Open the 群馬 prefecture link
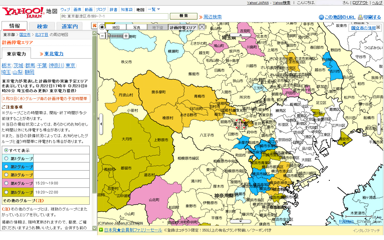 point(30,66)
